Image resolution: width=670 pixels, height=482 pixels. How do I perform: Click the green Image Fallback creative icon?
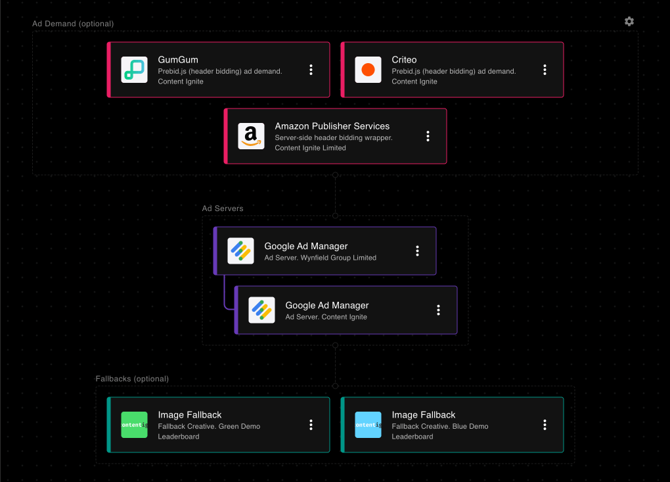(x=134, y=424)
